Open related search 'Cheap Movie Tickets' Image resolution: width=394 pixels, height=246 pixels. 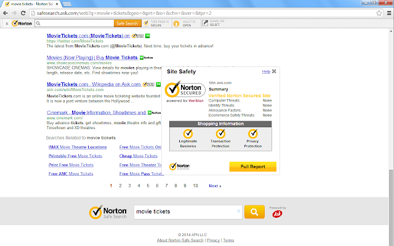[139, 156]
